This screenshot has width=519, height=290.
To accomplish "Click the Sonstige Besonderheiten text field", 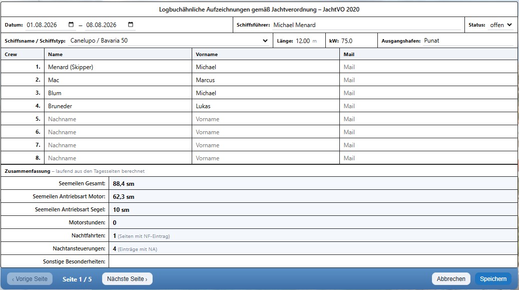I will coord(313,261).
